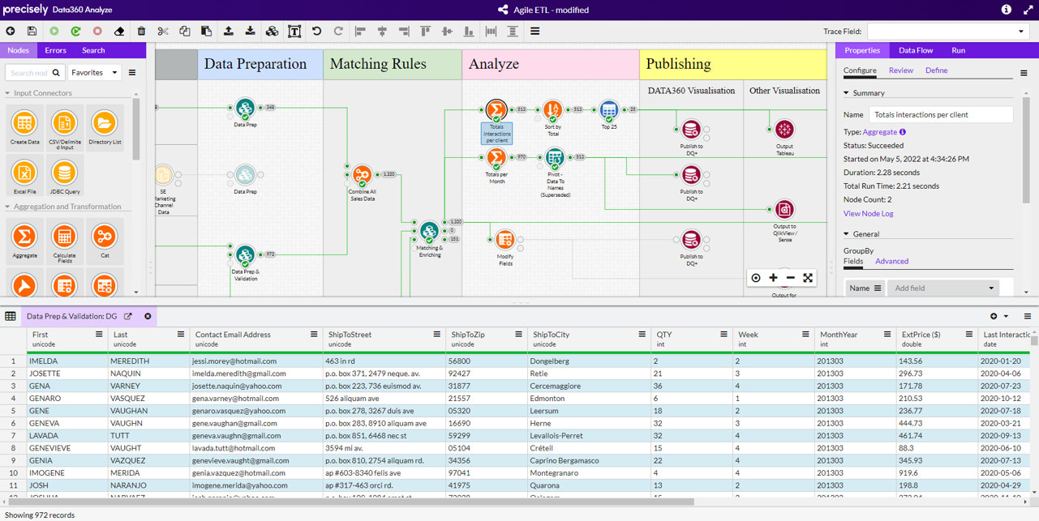Click the canvas zoom in plus button

click(x=774, y=278)
